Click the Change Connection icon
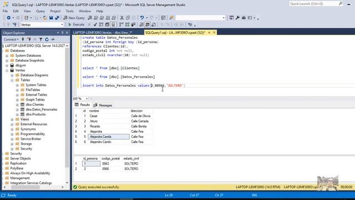Image resolution: width=355 pixels, height=200 pixels. [x=15, y=24]
